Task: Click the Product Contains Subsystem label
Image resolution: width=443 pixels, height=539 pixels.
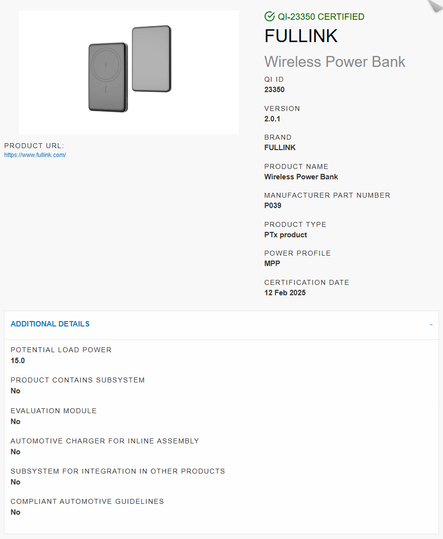Action: (x=78, y=380)
